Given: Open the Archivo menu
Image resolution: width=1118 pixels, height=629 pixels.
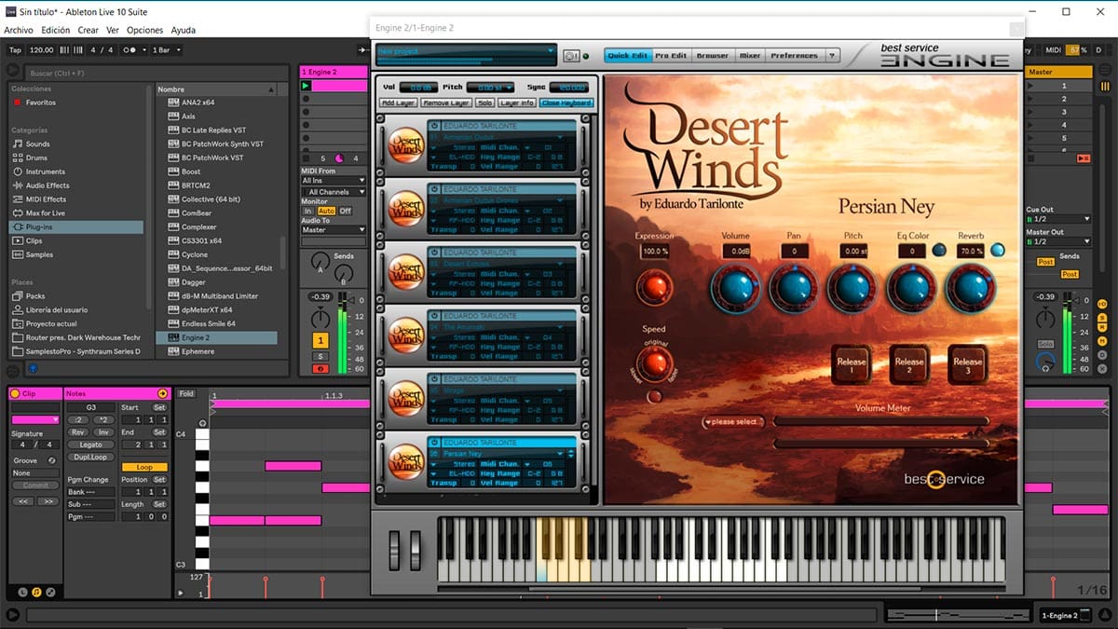Looking at the screenshot, I should pos(19,30).
